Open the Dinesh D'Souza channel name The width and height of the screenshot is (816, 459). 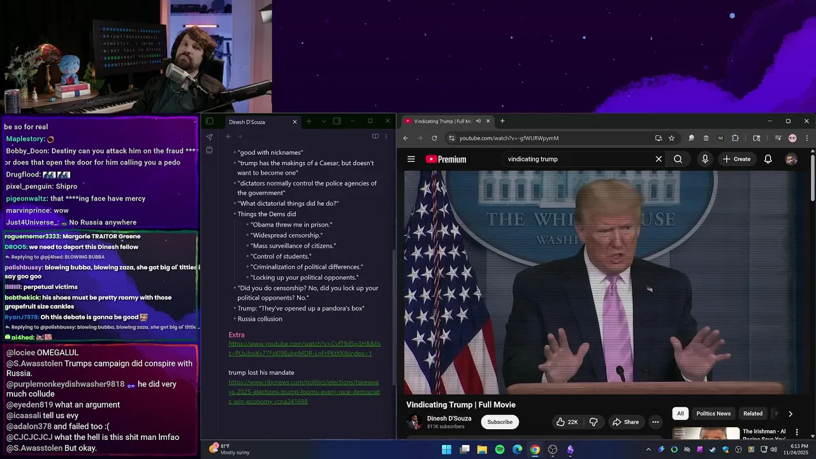449,419
